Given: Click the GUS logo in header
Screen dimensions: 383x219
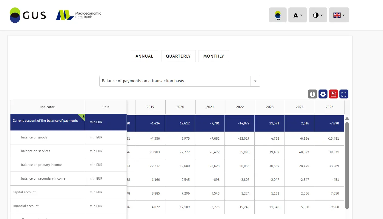Looking at the screenshot, I should [28, 15].
